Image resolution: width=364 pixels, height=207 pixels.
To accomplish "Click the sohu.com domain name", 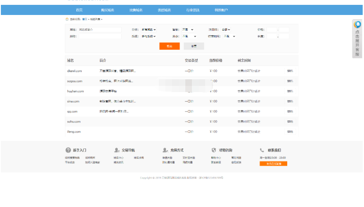I will pos(74,122).
